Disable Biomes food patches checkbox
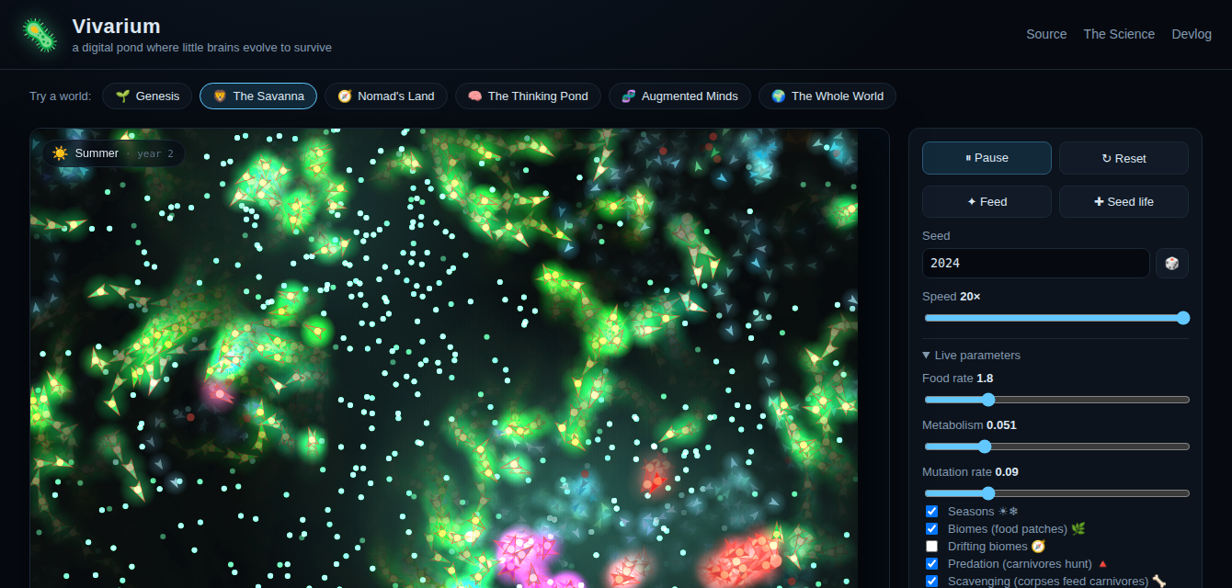Image resolution: width=1232 pixels, height=588 pixels. pyautogui.click(x=931, y=528)
